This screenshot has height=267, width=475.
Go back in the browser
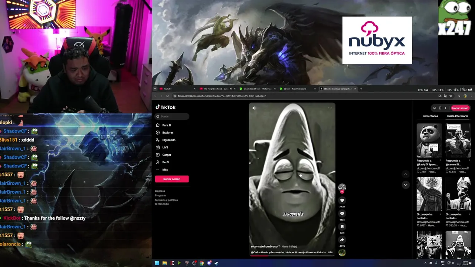(155, 96)
